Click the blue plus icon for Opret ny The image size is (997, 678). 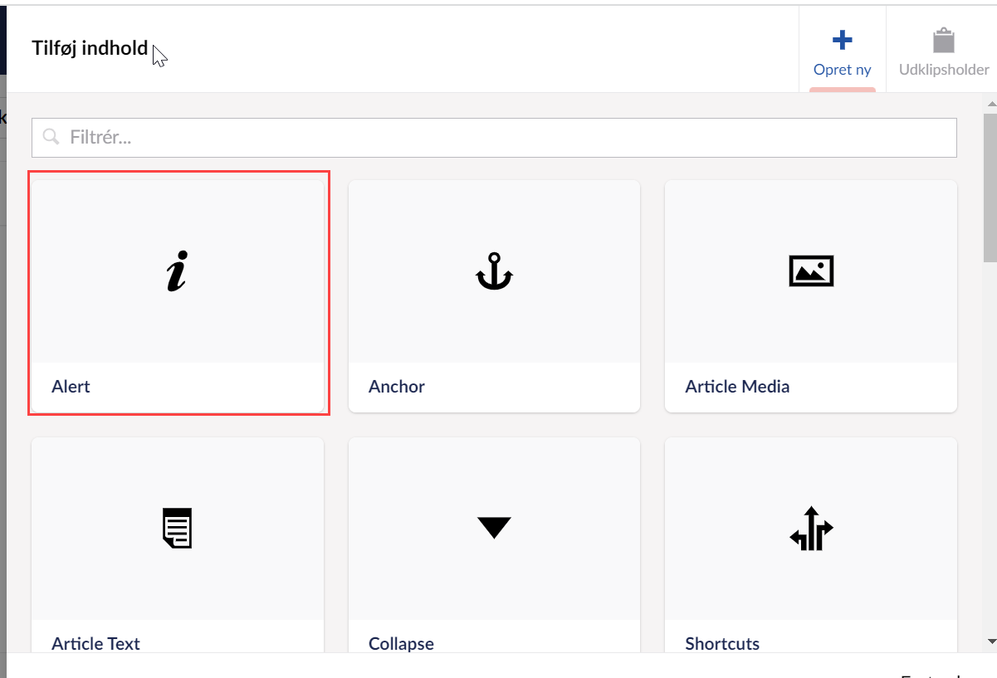click(842, 40)
